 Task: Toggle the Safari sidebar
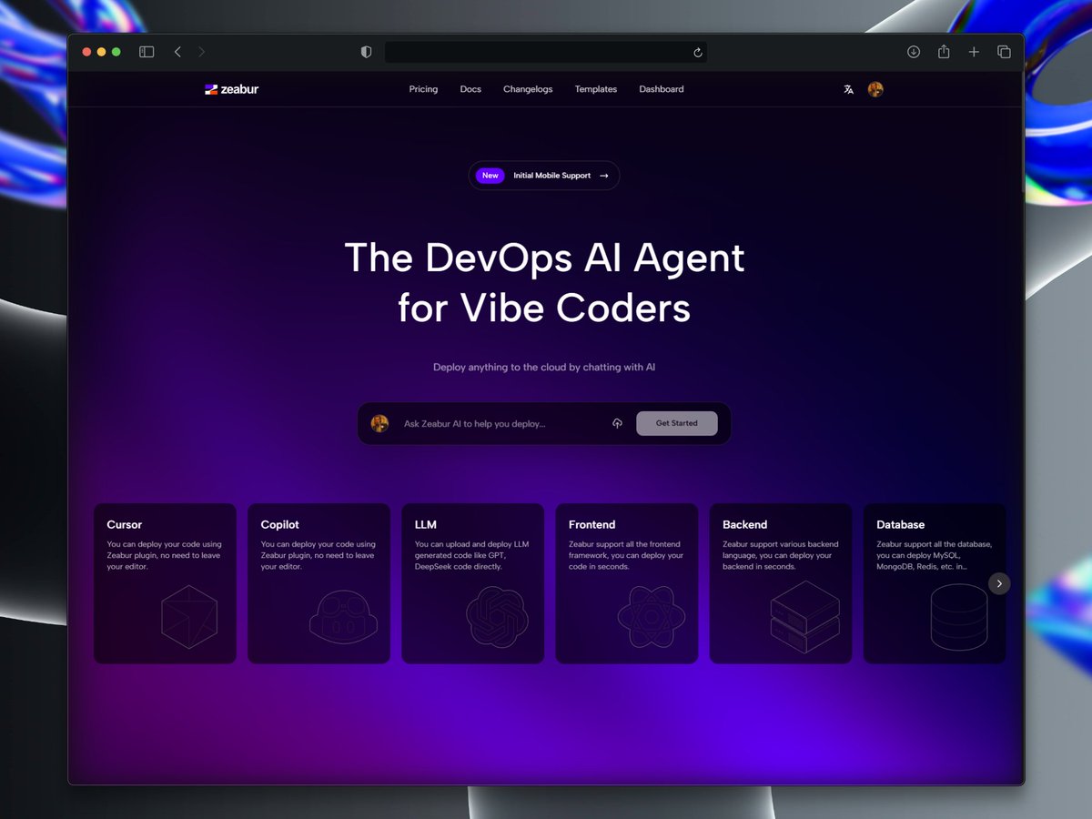[x=147, y=52]
